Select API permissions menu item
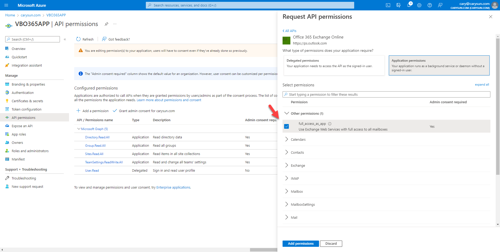Screen dimensions: 500x252 click(x=34, y=118)
